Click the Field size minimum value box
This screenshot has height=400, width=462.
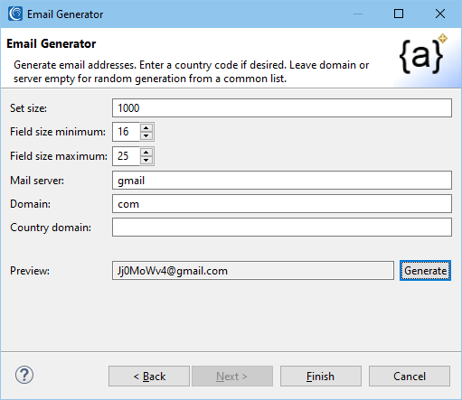point(126,132)
